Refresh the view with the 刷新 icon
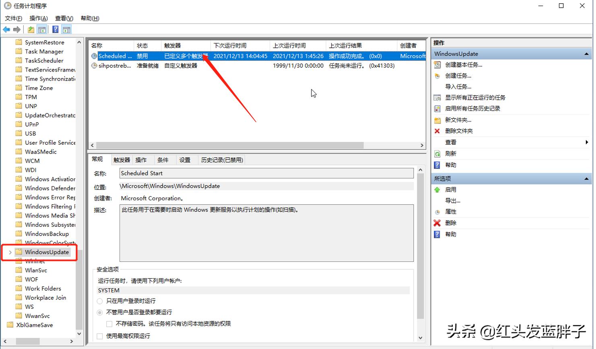 [437, 153]
